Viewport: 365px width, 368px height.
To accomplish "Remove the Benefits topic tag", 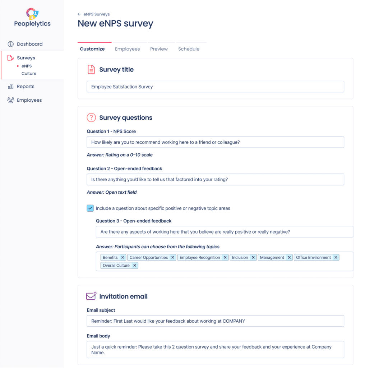I will (x=123, y=257).
